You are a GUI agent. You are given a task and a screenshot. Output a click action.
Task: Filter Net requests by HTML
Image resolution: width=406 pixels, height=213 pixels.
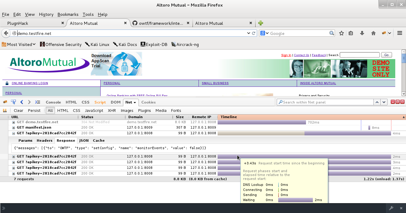pyautogui.click(x=63, y=110)
